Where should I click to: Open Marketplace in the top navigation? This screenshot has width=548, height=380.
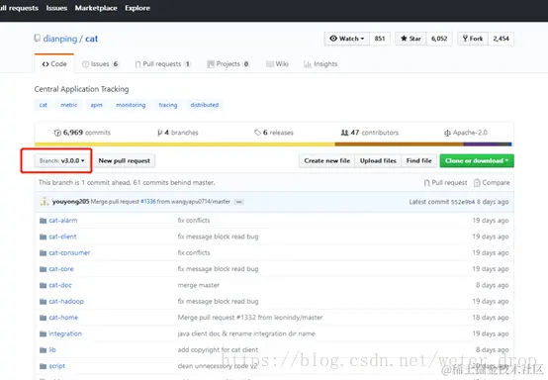coord(96,8)
